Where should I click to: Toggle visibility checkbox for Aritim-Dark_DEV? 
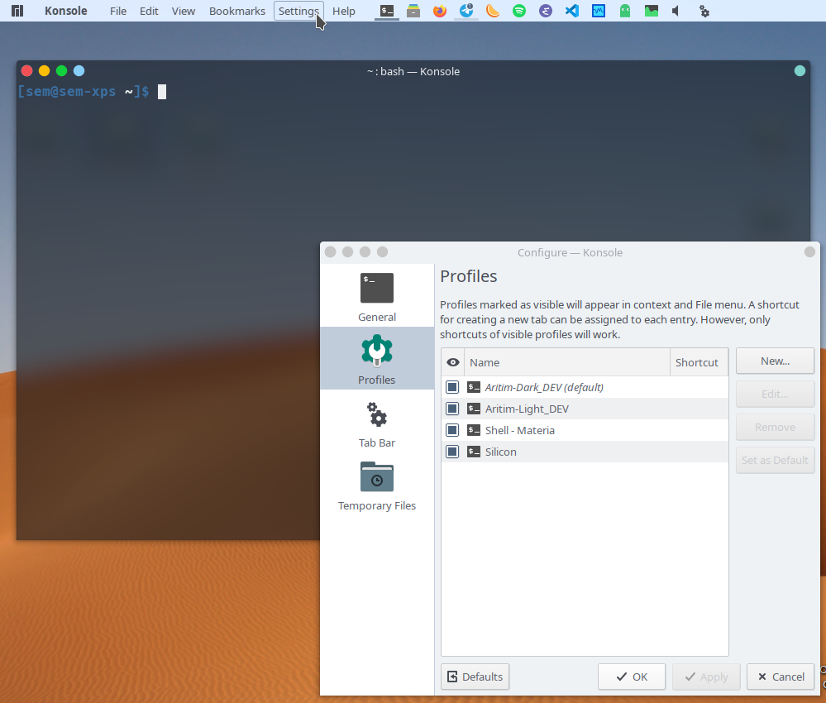pos(452,387)
